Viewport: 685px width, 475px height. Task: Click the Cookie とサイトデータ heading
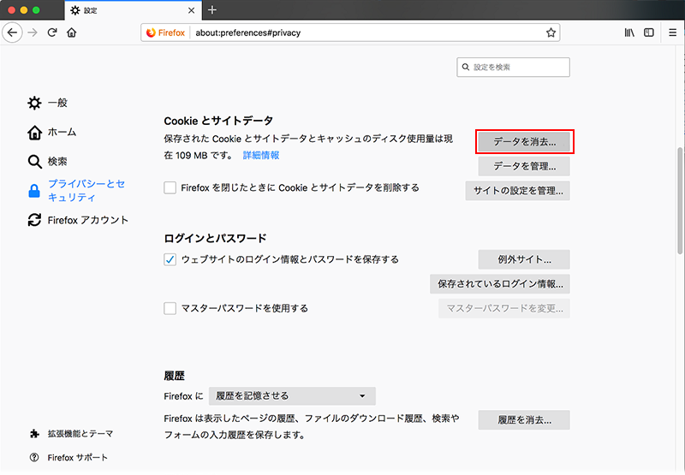218,121
